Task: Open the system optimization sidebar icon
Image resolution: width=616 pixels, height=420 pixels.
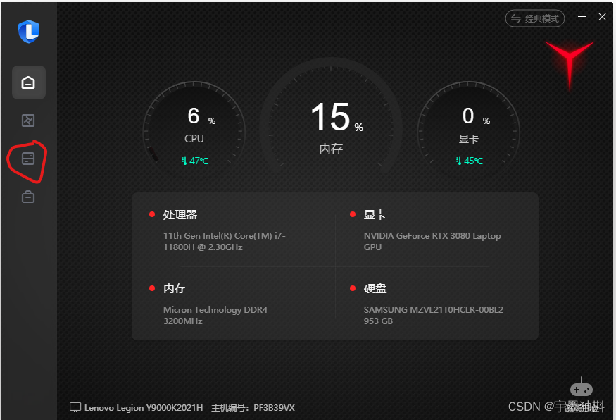Action: click(x=28, y=121)
